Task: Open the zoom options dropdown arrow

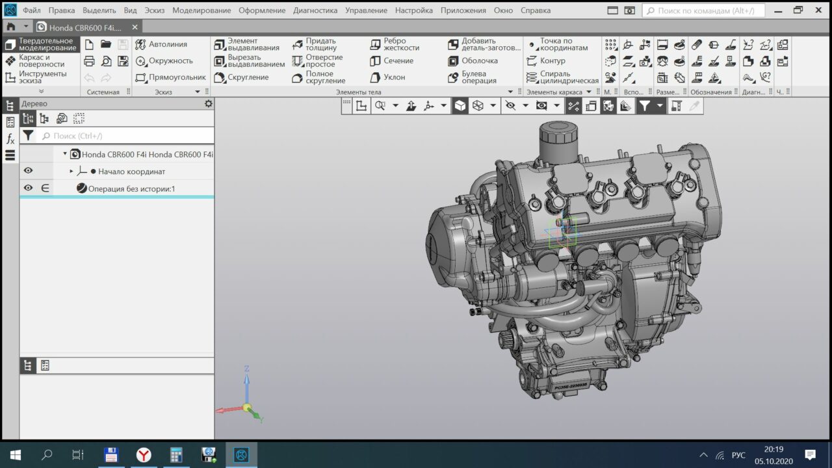Action: click(395, 106)
